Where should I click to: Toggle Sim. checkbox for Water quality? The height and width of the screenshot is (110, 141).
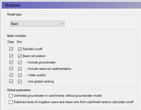pyautogui.click(x=20, y=75)
